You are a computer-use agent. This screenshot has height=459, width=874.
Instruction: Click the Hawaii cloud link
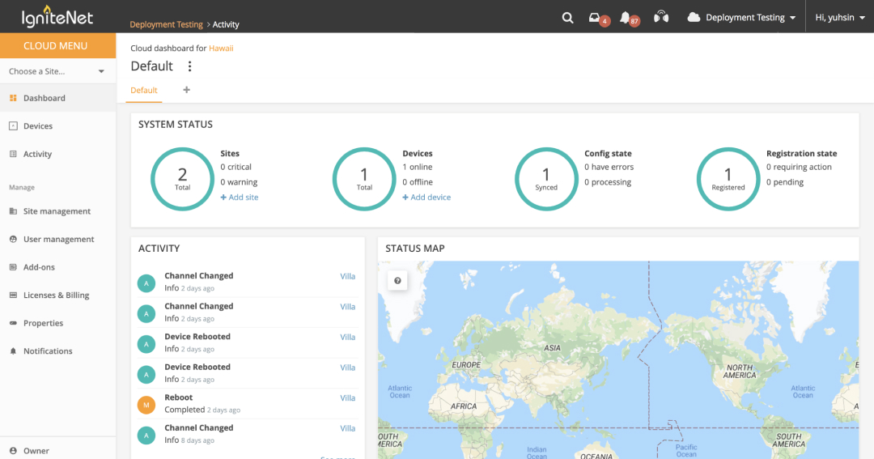pos(221,49)
